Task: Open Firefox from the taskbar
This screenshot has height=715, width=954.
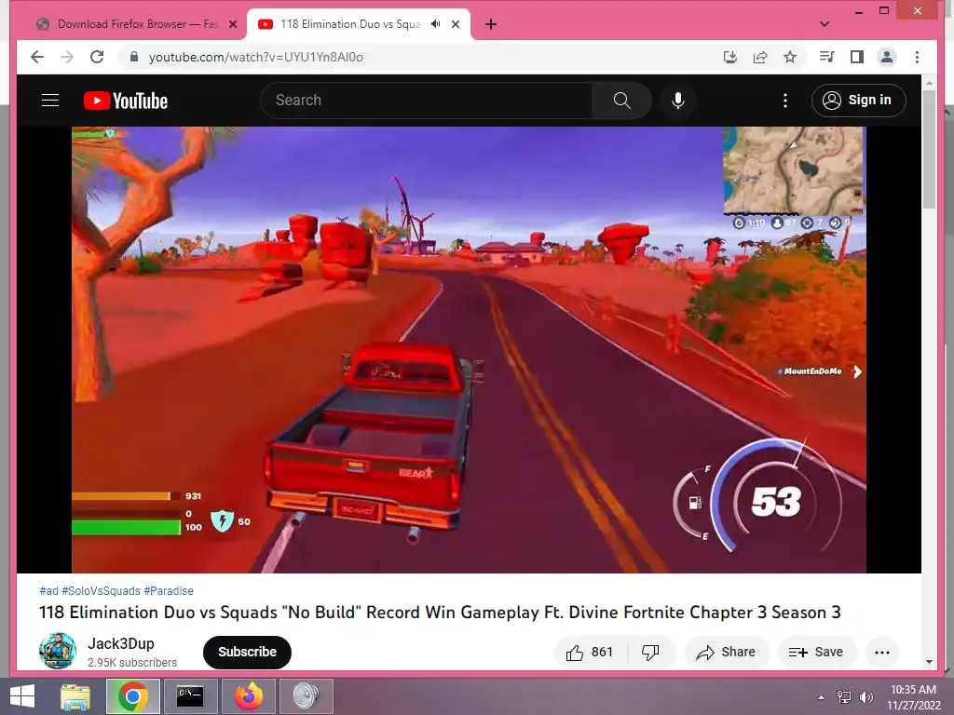Action: (249, 696)
